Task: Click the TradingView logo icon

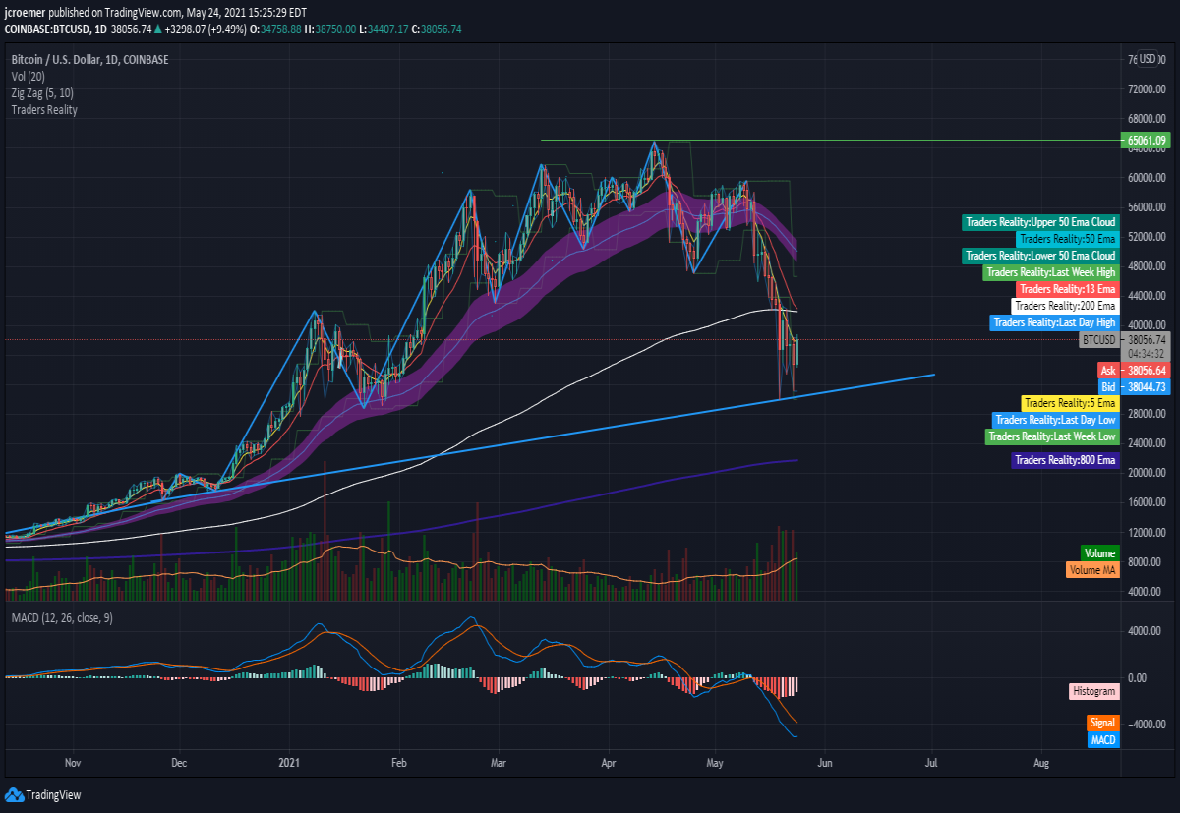Action: [x=14, y=794]
